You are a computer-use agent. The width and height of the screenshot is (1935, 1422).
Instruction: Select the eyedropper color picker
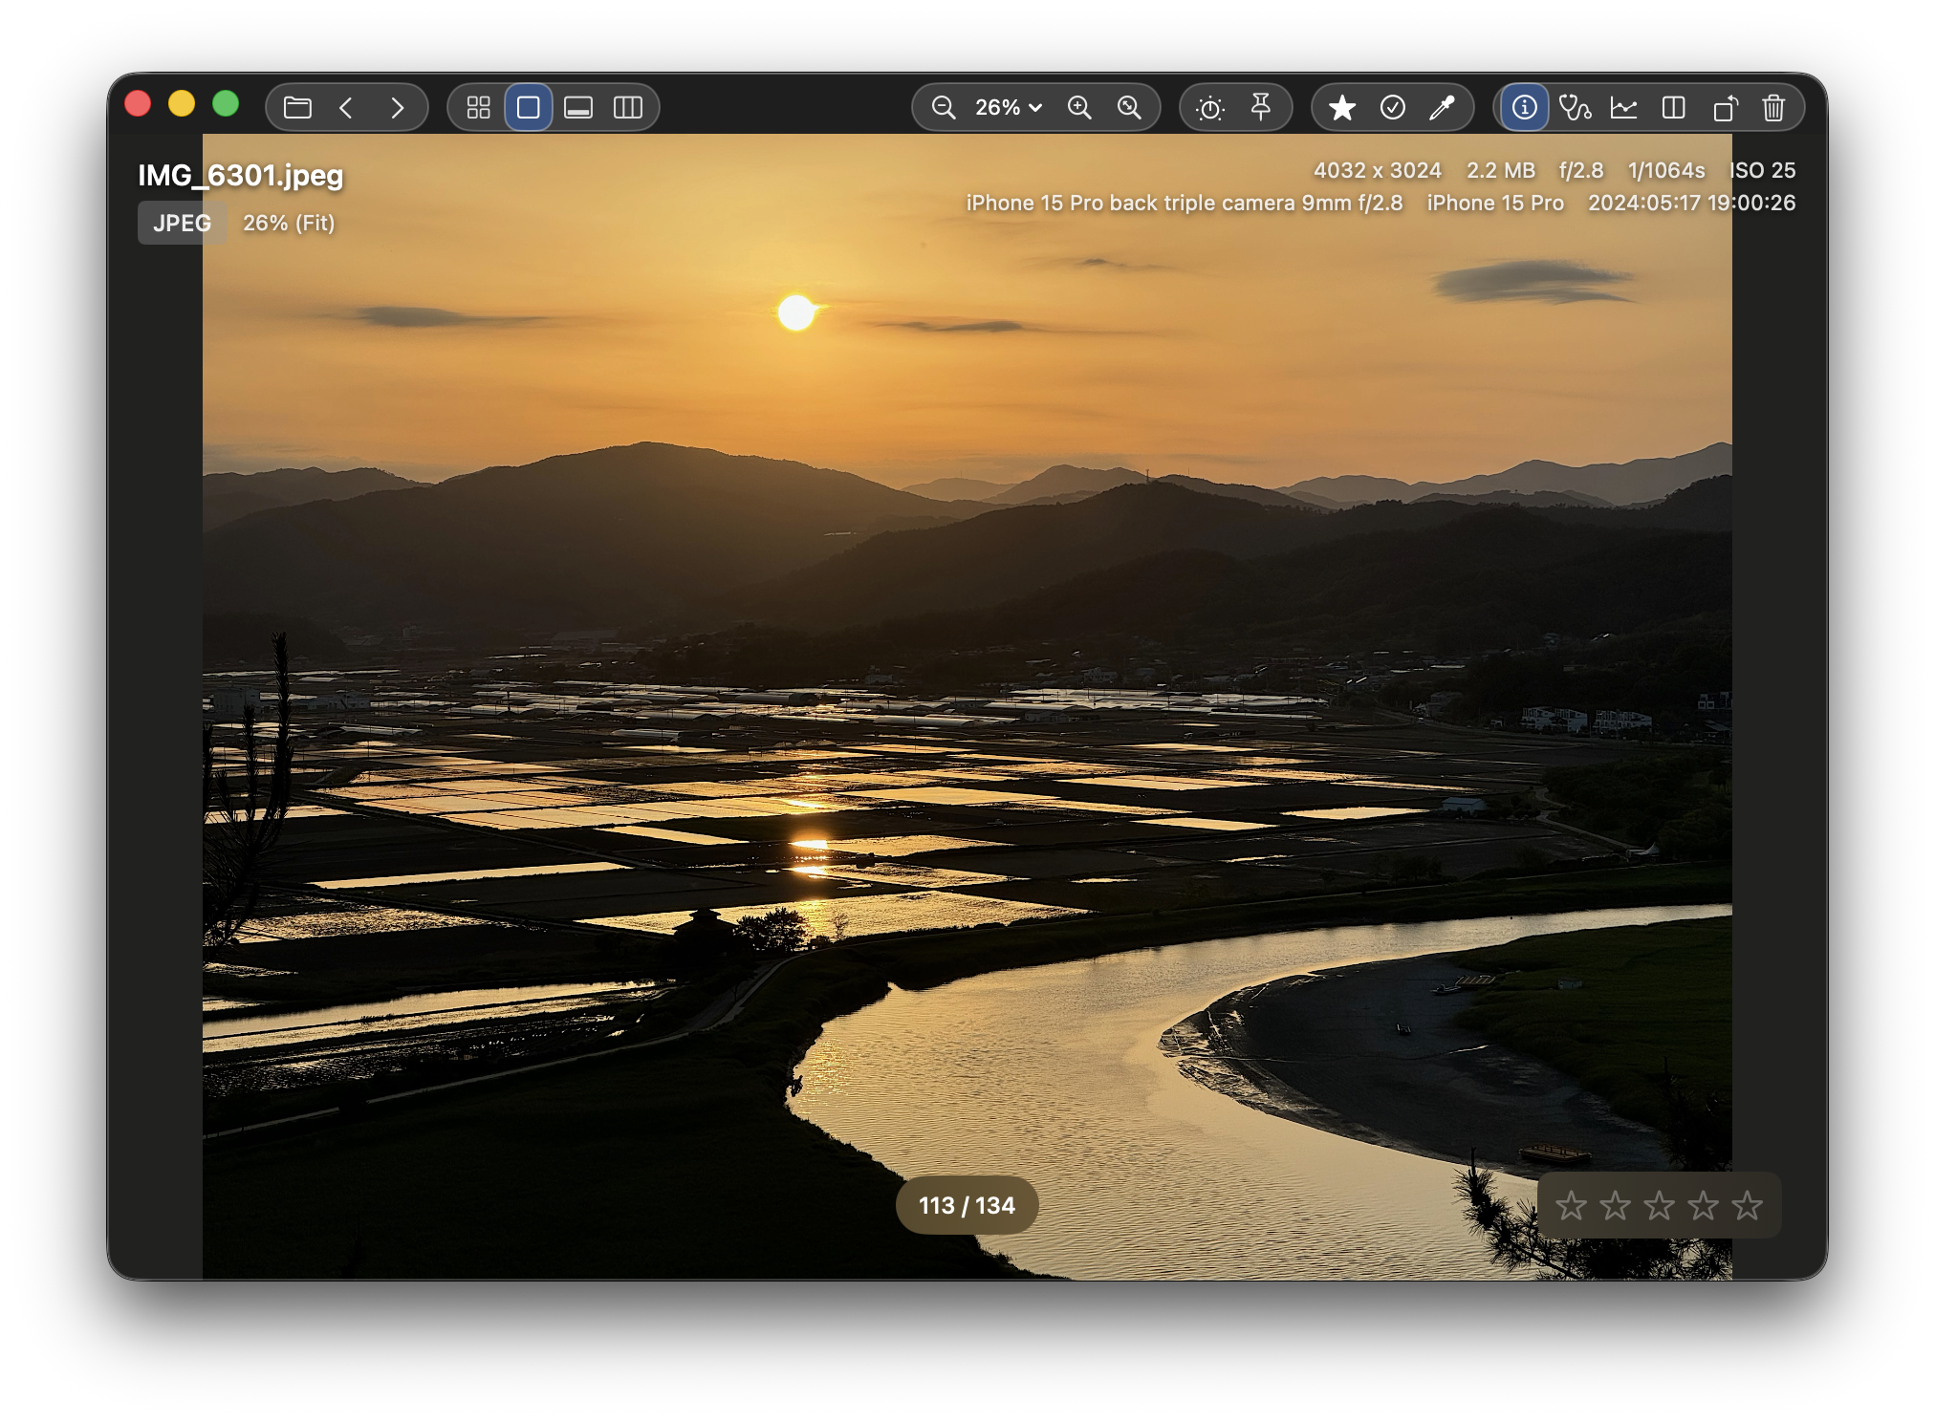[1443, 107]
